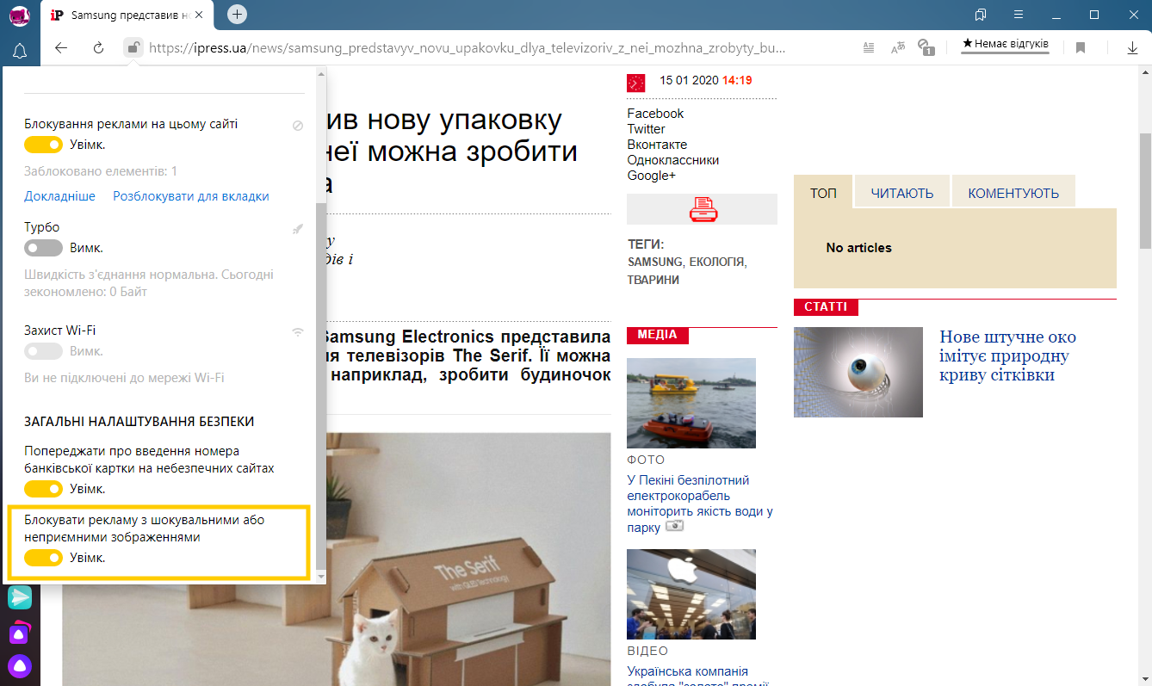The height and width of the screenshot is (686, 1152).
Task: Turn on the Турбо mode switch
Action: [x=43, y=248]
